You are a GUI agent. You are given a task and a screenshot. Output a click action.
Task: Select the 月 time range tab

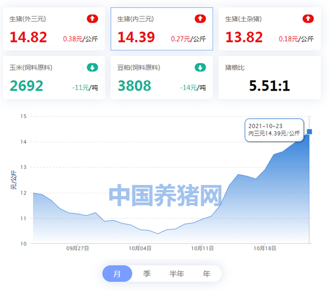click(x=117, y=273)
